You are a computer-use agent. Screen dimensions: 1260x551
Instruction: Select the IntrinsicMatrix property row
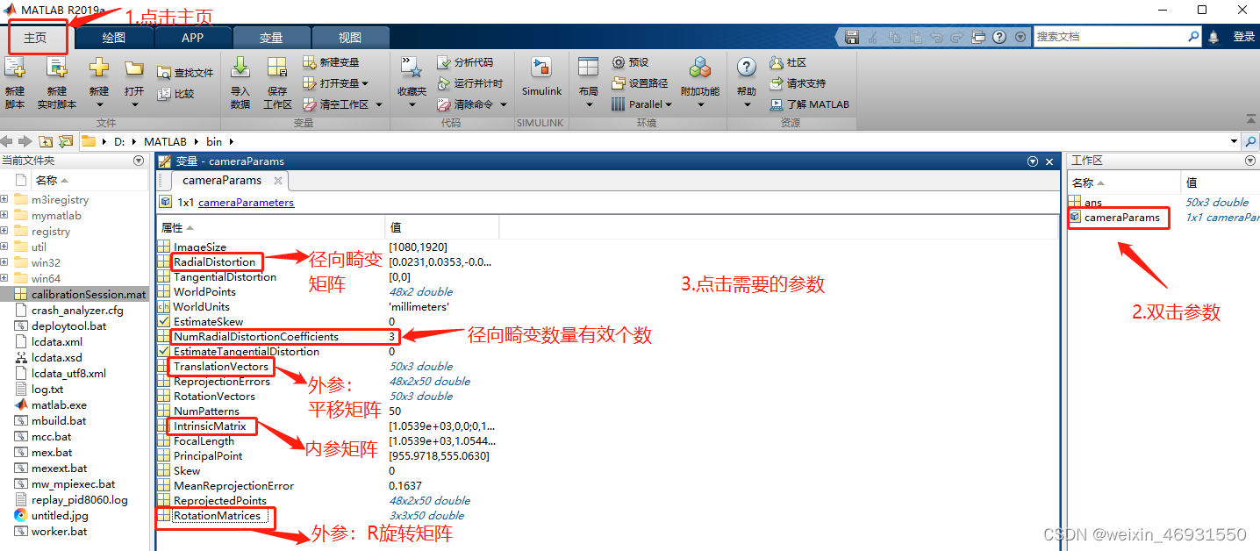(210, 426)
